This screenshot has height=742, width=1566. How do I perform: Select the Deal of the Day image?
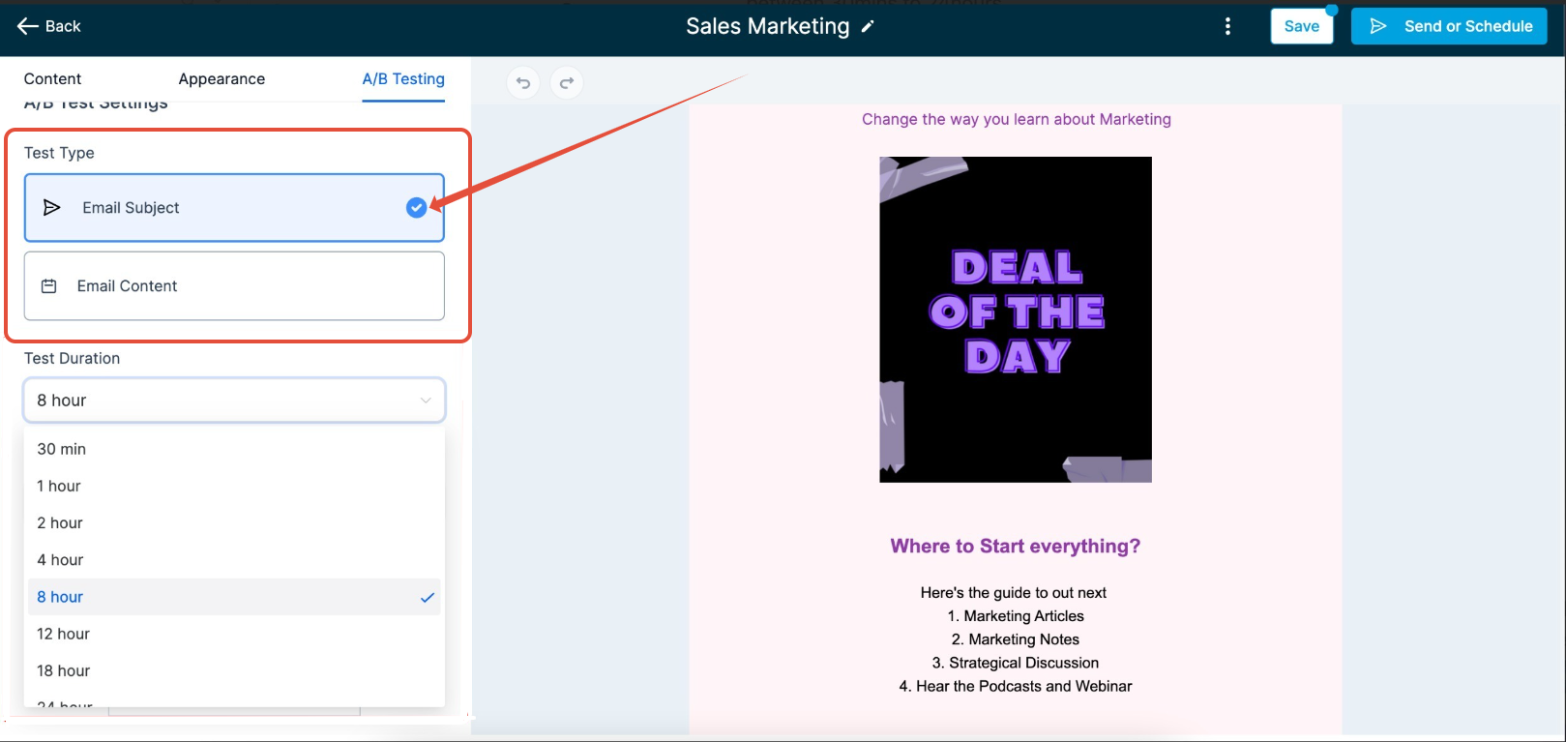(1016, 319)
